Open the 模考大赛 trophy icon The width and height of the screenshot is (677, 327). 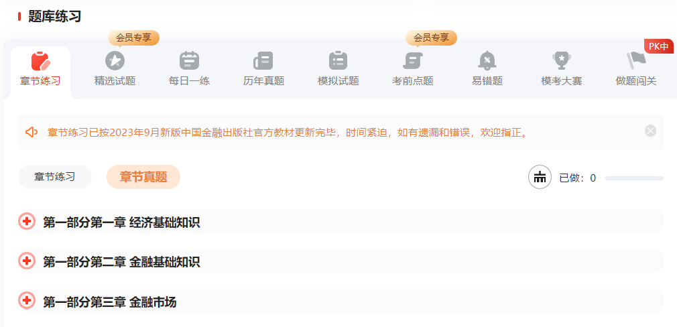coord(561,61)
